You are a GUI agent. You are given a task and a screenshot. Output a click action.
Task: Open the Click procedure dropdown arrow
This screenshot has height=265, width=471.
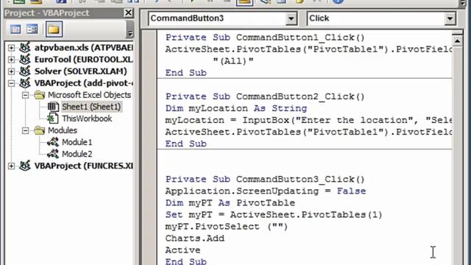[450, 18]
